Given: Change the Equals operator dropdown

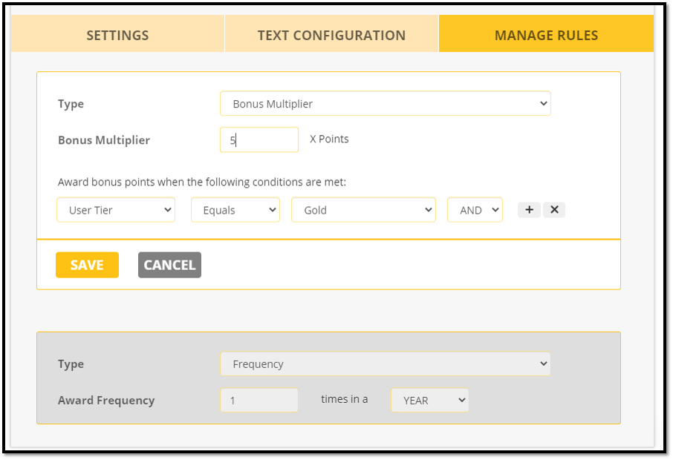Looking at the screenshot, I should click(235, 210).
